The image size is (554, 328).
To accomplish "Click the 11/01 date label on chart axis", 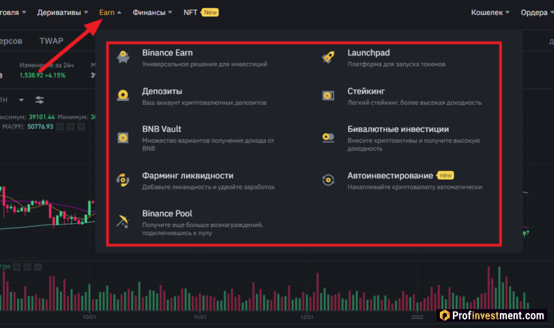I will pos(200,317).
